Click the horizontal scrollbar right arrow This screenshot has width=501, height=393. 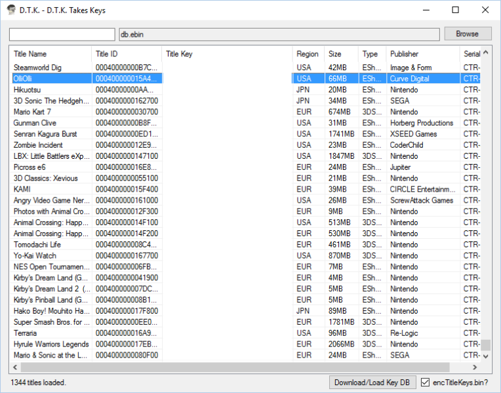(475, 367)
